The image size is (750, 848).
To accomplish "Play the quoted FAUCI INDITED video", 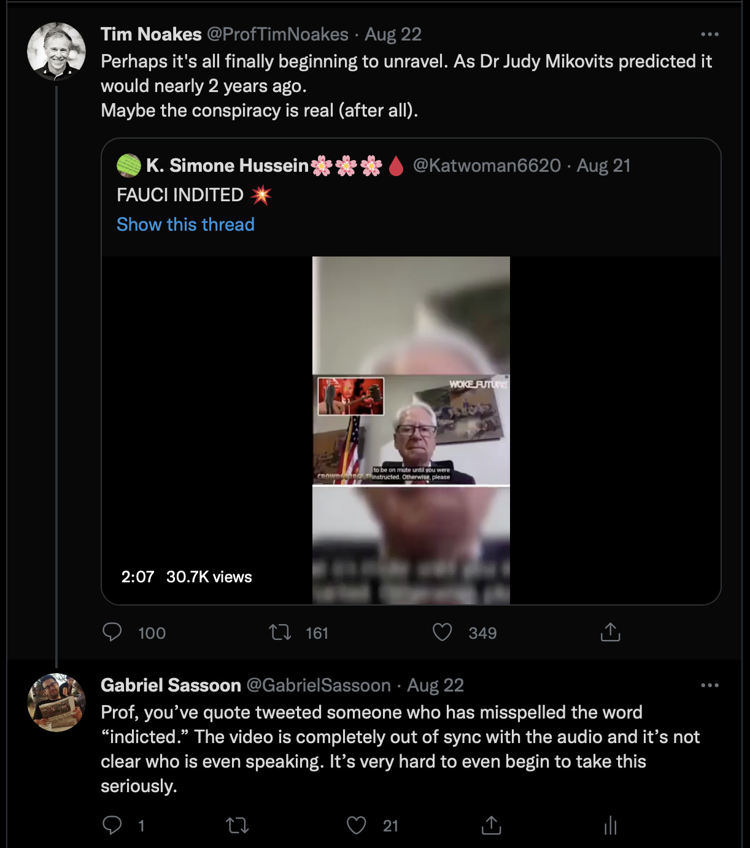I will coord(411,430).
